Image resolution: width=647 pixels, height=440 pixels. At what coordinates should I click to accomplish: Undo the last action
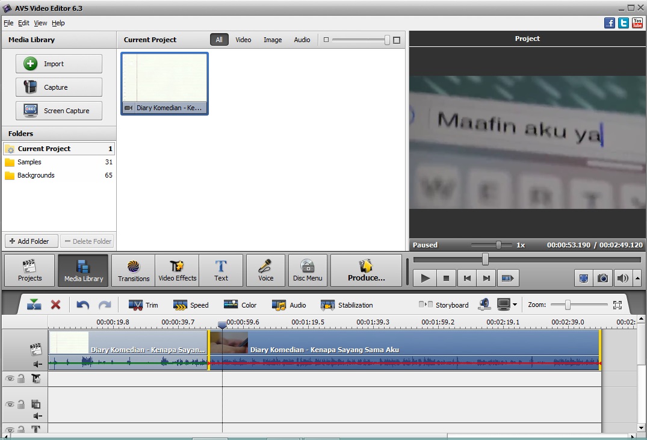(83, 305)
